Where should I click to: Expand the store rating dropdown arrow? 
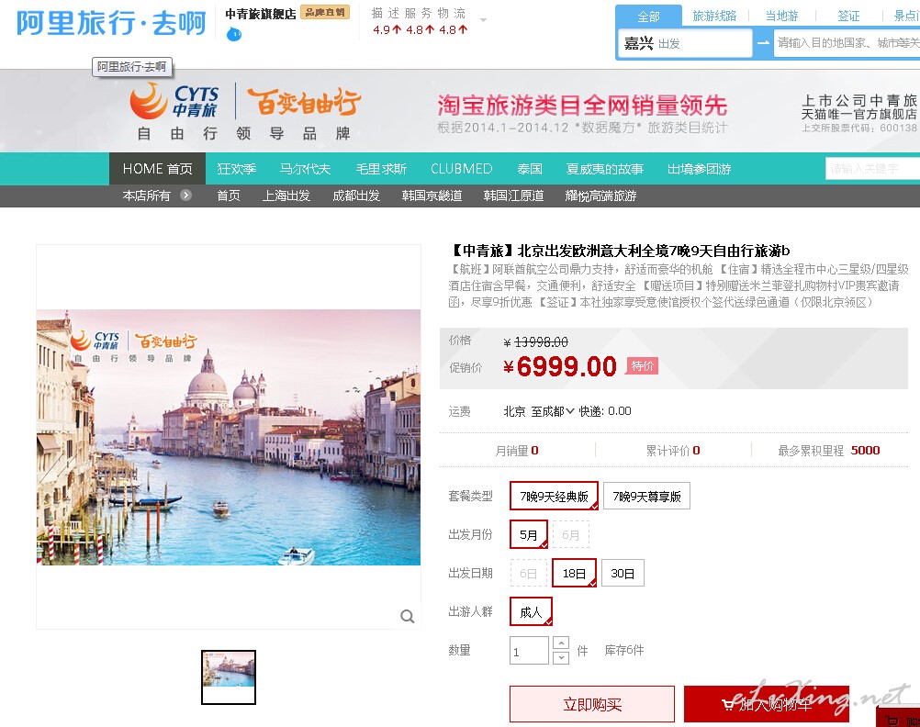coord(484,20)
